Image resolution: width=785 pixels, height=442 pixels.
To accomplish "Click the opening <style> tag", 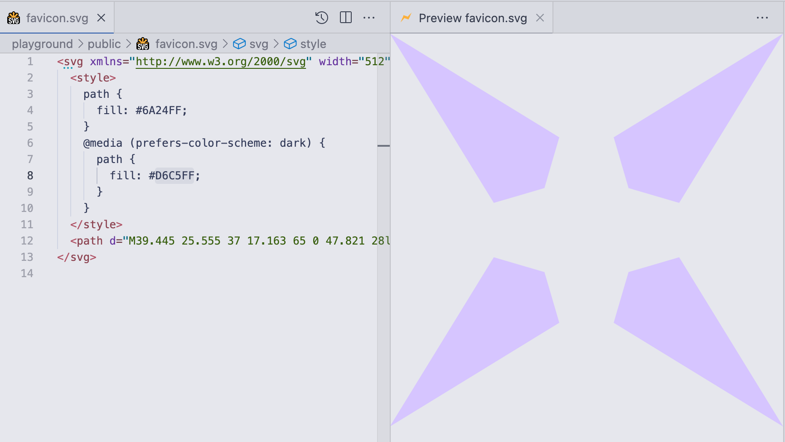I will (x=93, y=78).
